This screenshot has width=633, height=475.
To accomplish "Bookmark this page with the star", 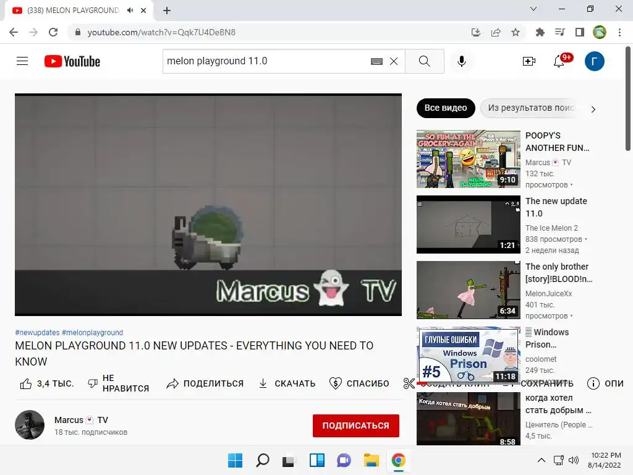I will pyautogui.click(x=516, y=32).
